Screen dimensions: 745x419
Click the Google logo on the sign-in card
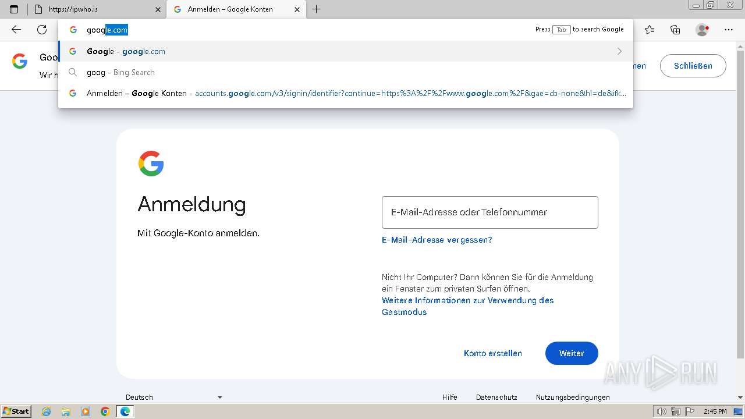(151, 164)
